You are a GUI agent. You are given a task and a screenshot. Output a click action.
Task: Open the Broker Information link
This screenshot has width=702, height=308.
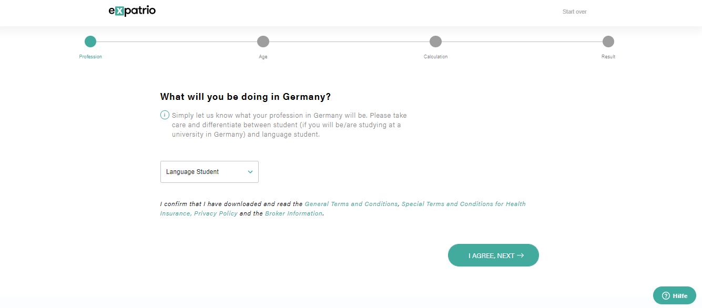[x=293, y=213]
